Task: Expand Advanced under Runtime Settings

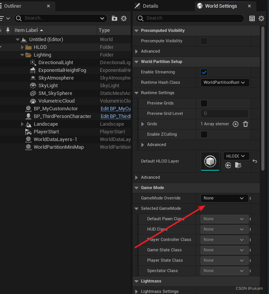Action: (x=143, y=145)
